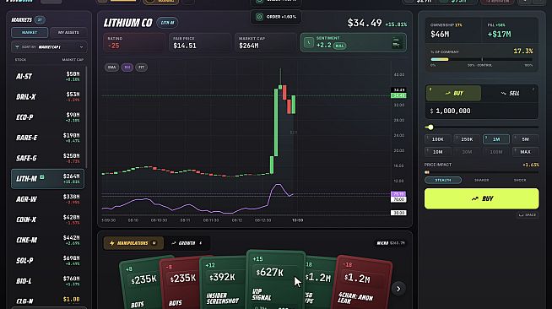Click the lightning icon on Manipulations tab
This screenshot has width=552, height=309.
pos(112,243)
